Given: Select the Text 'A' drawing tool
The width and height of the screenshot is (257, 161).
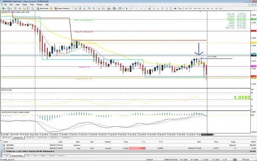Looking at the screenshot, I should click(x=158, y=8).
